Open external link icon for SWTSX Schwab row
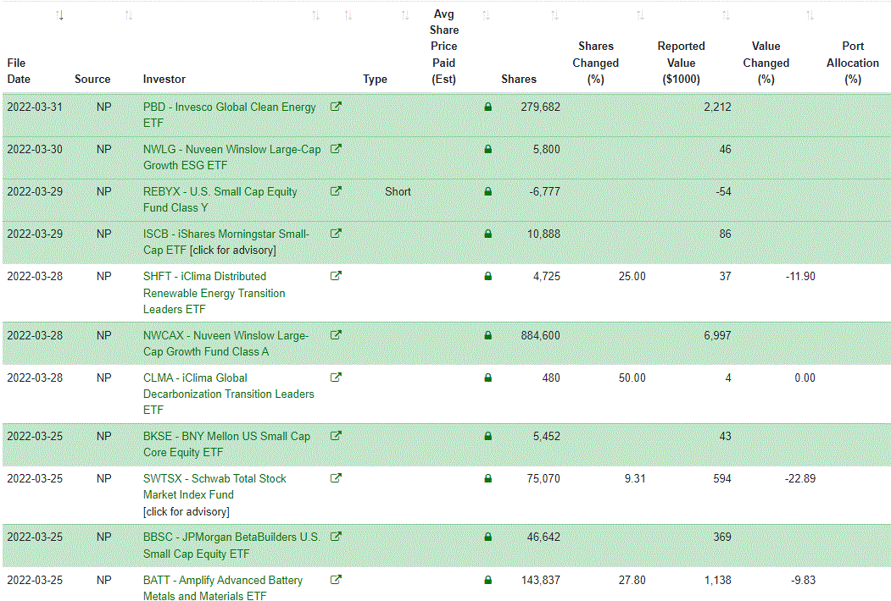This screenshot has height=601, width=891. [336, 478]
